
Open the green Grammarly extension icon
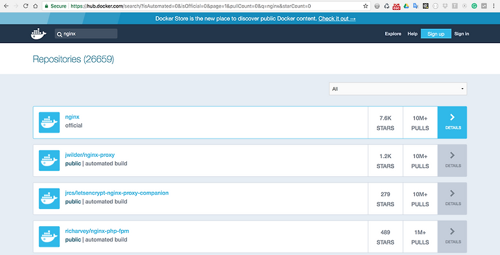474,6
